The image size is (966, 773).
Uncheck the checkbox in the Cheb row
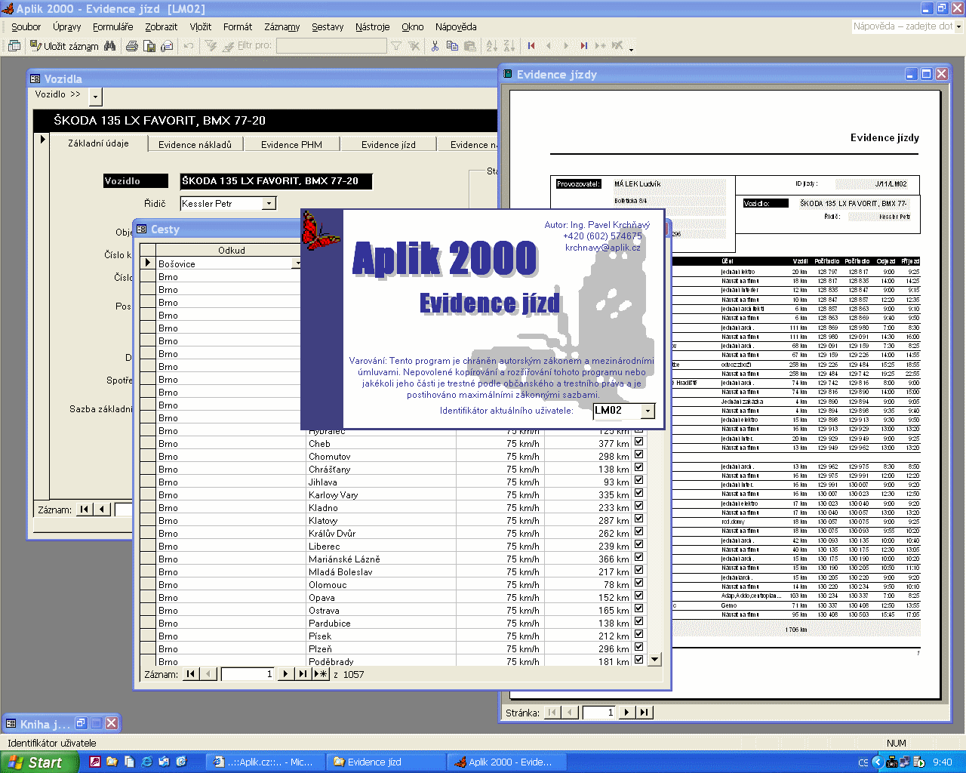(x=638, y=442)
